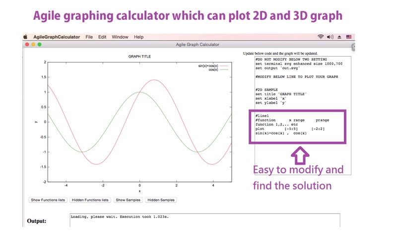Click Show Samples button

(x=128, y=200)
